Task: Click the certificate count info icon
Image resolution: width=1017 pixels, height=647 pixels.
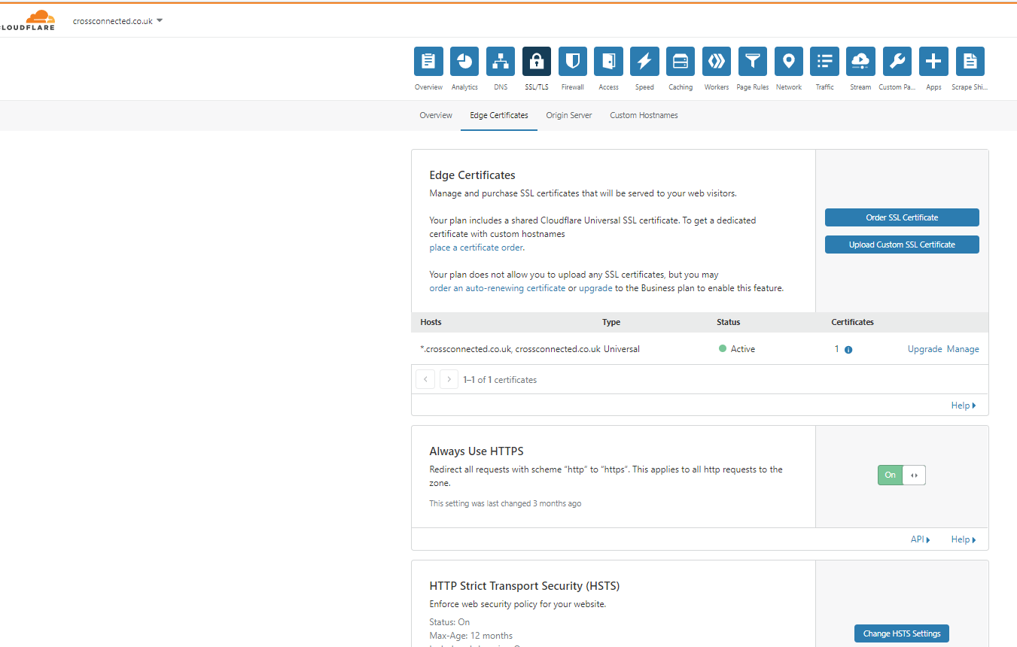Action: (848, 350)
